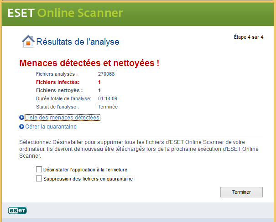Click the Terminée status value
The height and width of the screenshot is (222, 276).
click(x=108, y=107)
